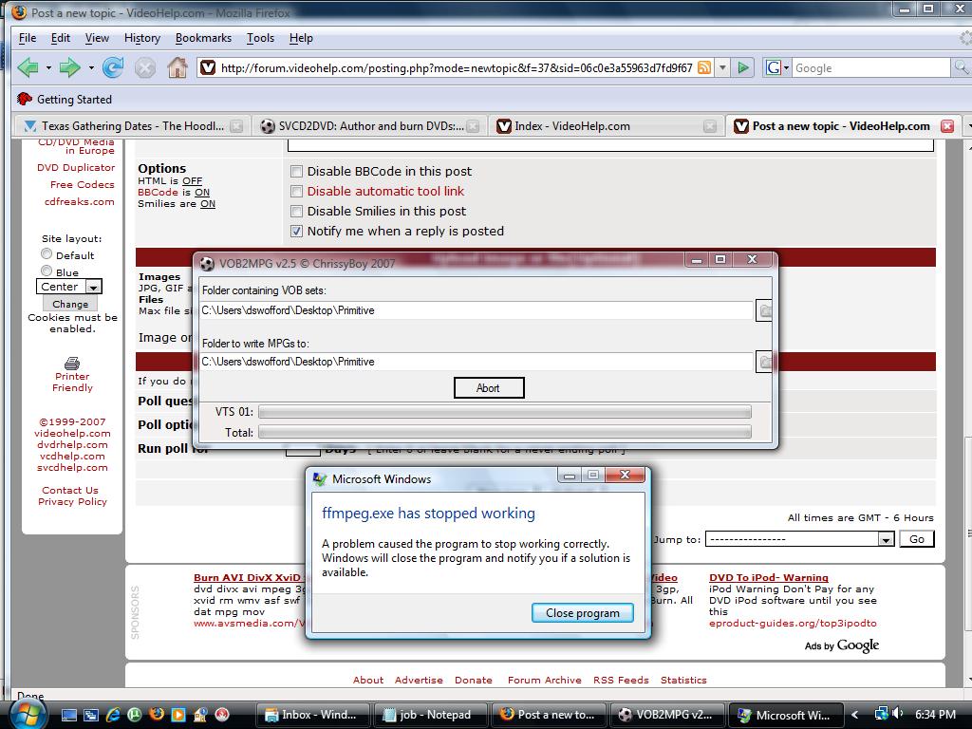
Task: Switch to Index - VideoHelp.com tab
Action: [607, 126]
